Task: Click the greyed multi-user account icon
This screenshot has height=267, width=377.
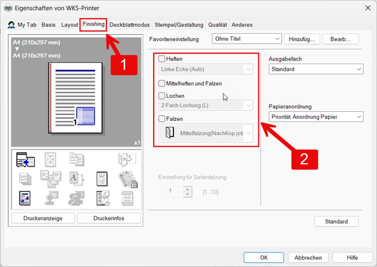Action: tap(77, 198)
